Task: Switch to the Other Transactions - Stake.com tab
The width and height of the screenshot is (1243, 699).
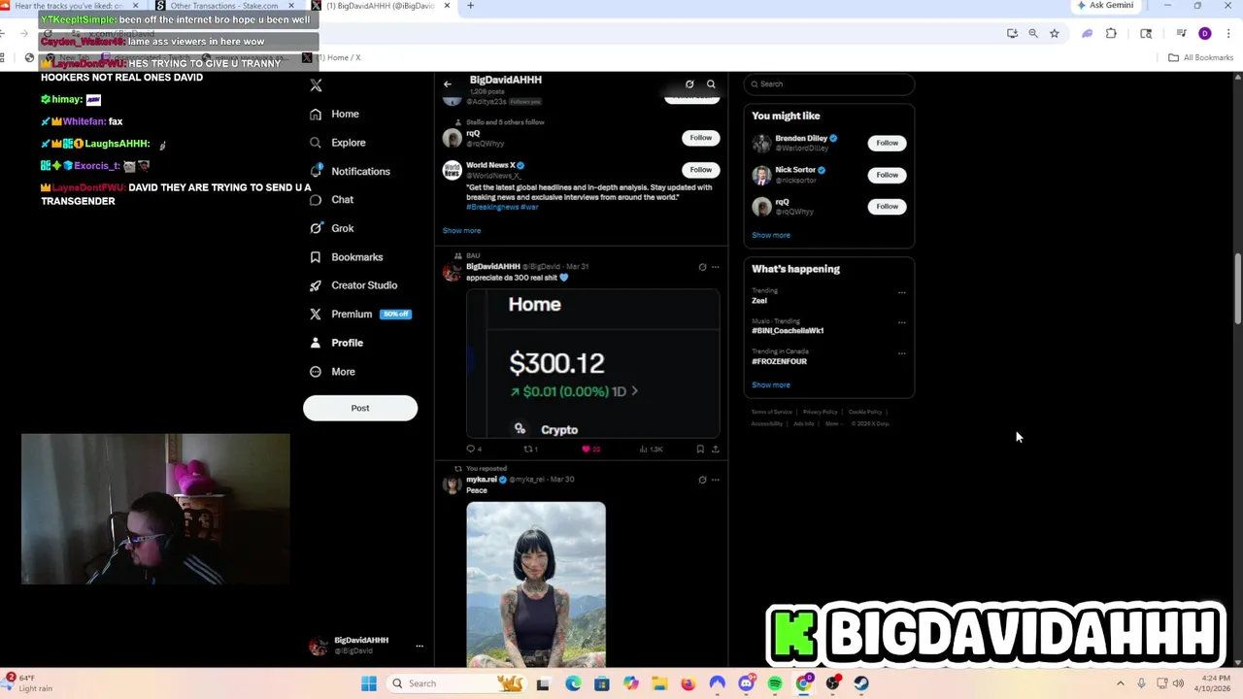Action: click(223, 6)
